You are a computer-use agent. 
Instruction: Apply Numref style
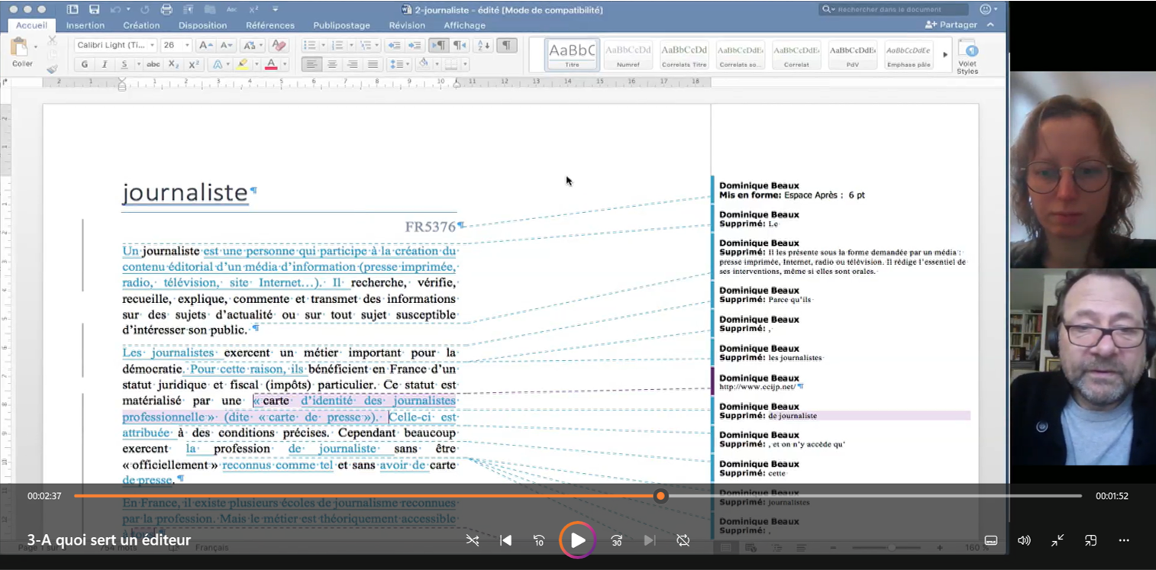click(x=628, y=55)
